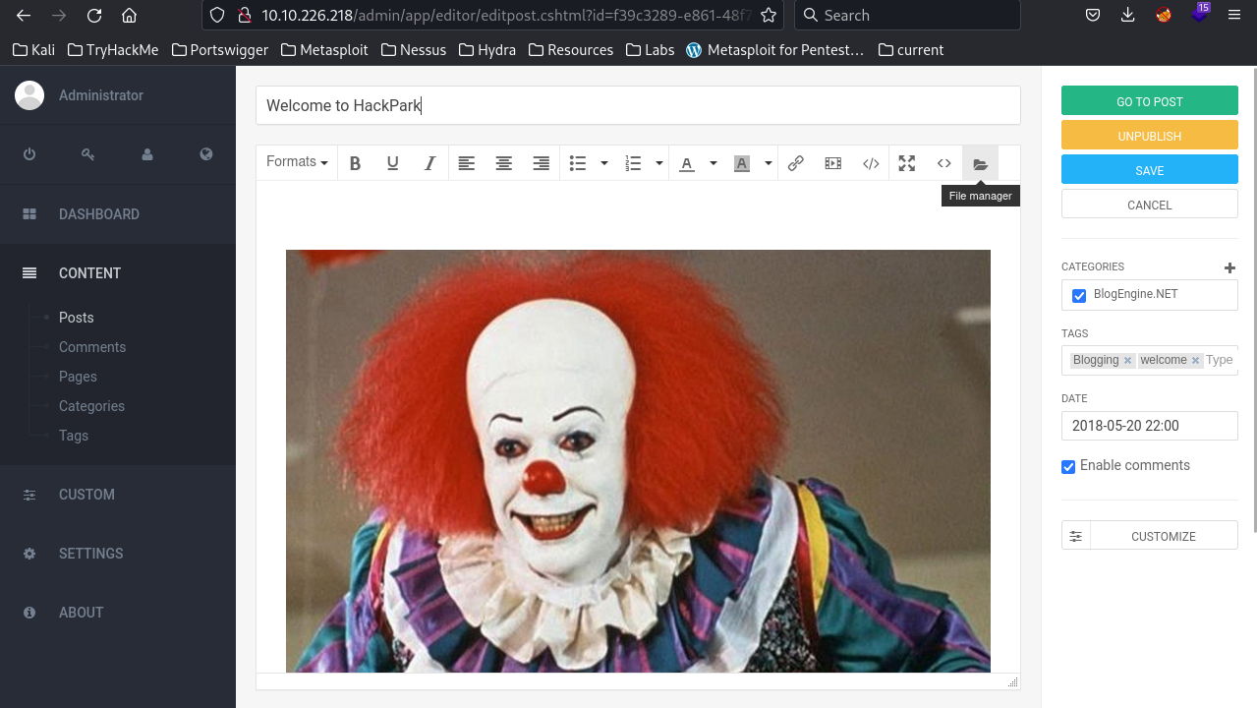Viewport: 1257px width, 708px height.
Task: Expand numbered list style options
Action: [658, 163]
